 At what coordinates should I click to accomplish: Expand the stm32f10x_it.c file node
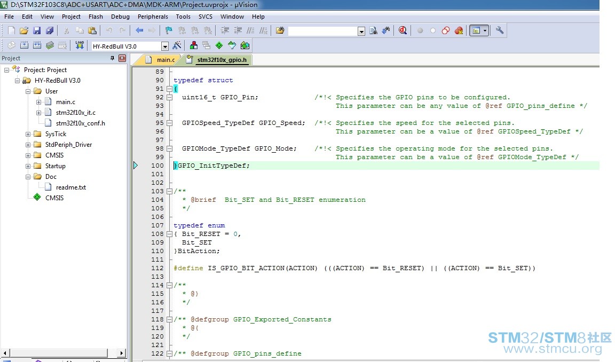(x=38, y=113)
